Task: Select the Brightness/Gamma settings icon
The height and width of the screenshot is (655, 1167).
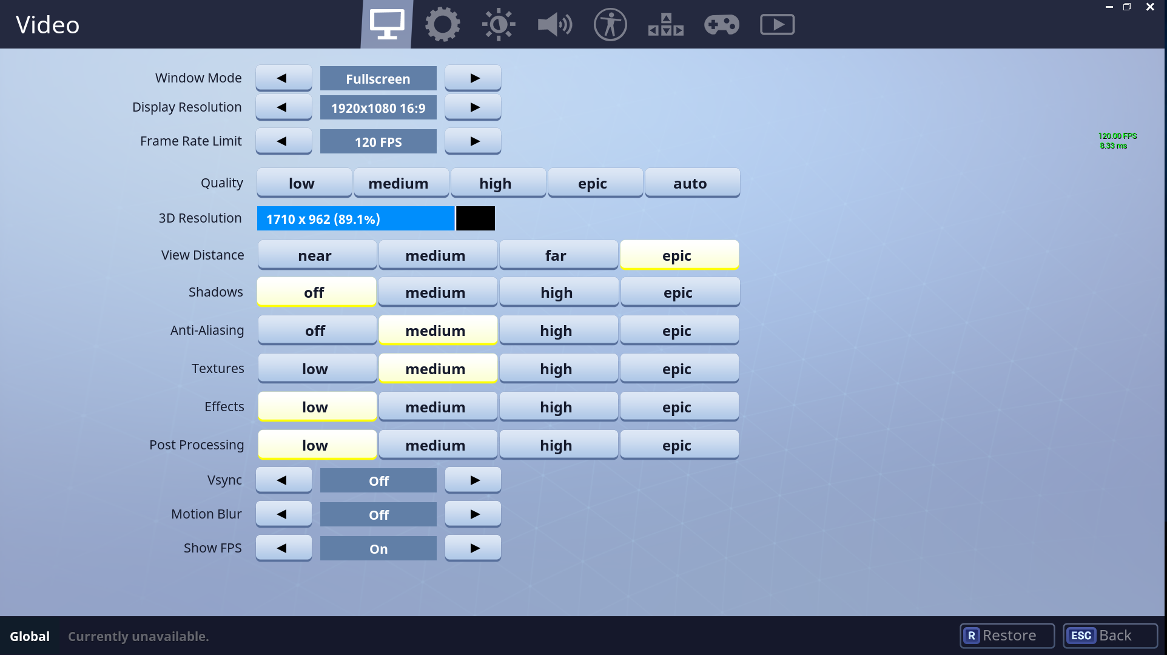Action: pos(497,24)
